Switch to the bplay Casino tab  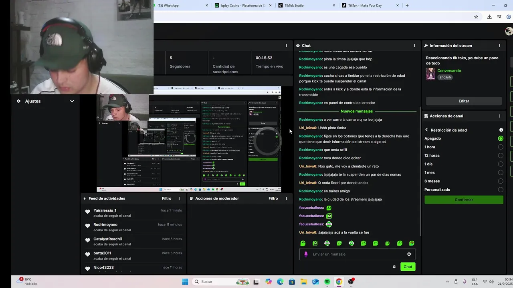243,6
